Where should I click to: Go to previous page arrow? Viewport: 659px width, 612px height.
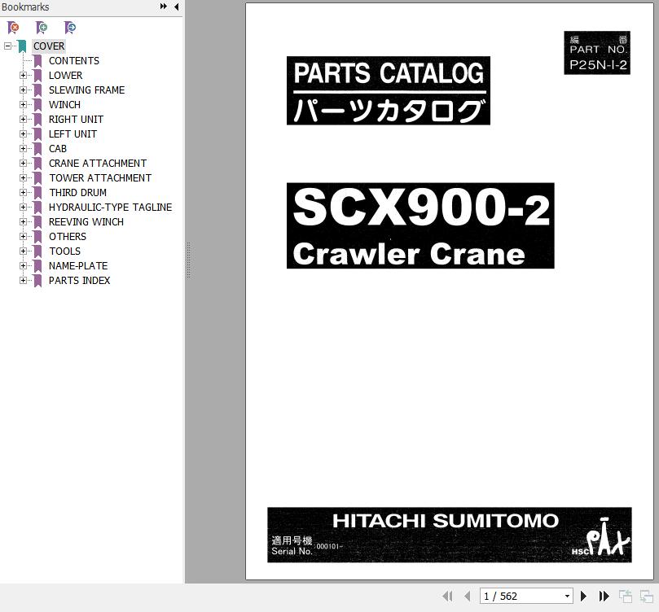coord(468,596)
